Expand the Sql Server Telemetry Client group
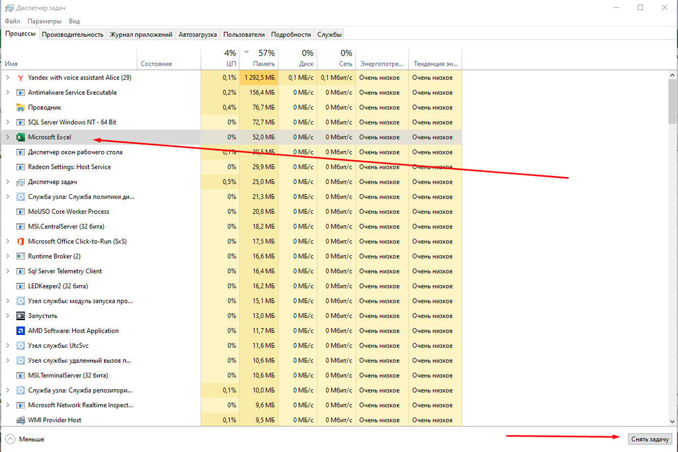This screenshot has width=678, height=452. click(x=7, y=271)
